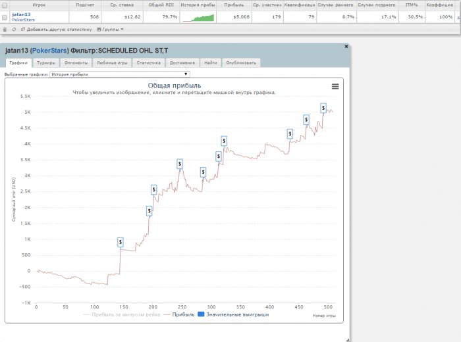Expand the 'Группы' dropdown
This screenshot has width=461, height=342.
tap(110, 30)
